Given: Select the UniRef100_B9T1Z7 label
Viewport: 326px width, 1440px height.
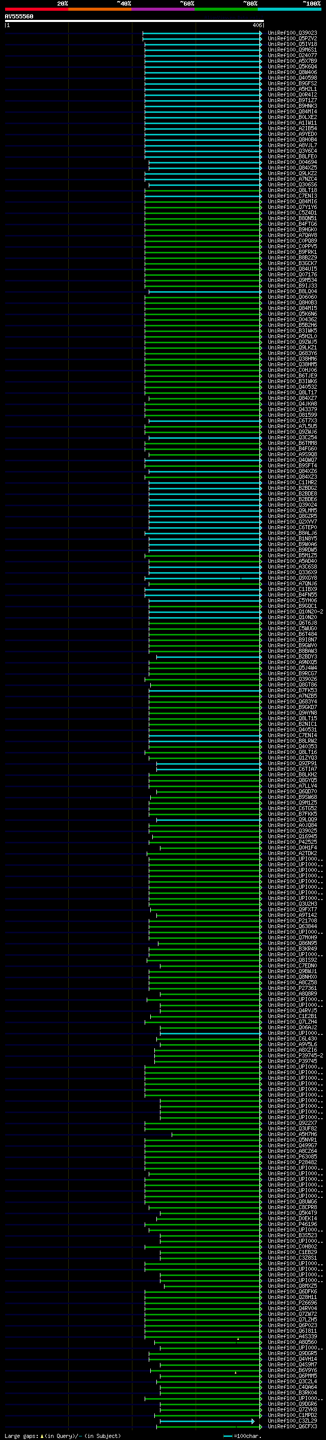Looking at the screenshot, I should point(292,100).
